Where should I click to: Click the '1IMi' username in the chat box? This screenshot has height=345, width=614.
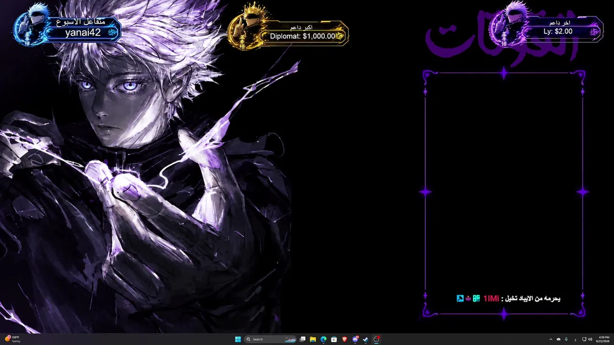[x=491, y=299]
